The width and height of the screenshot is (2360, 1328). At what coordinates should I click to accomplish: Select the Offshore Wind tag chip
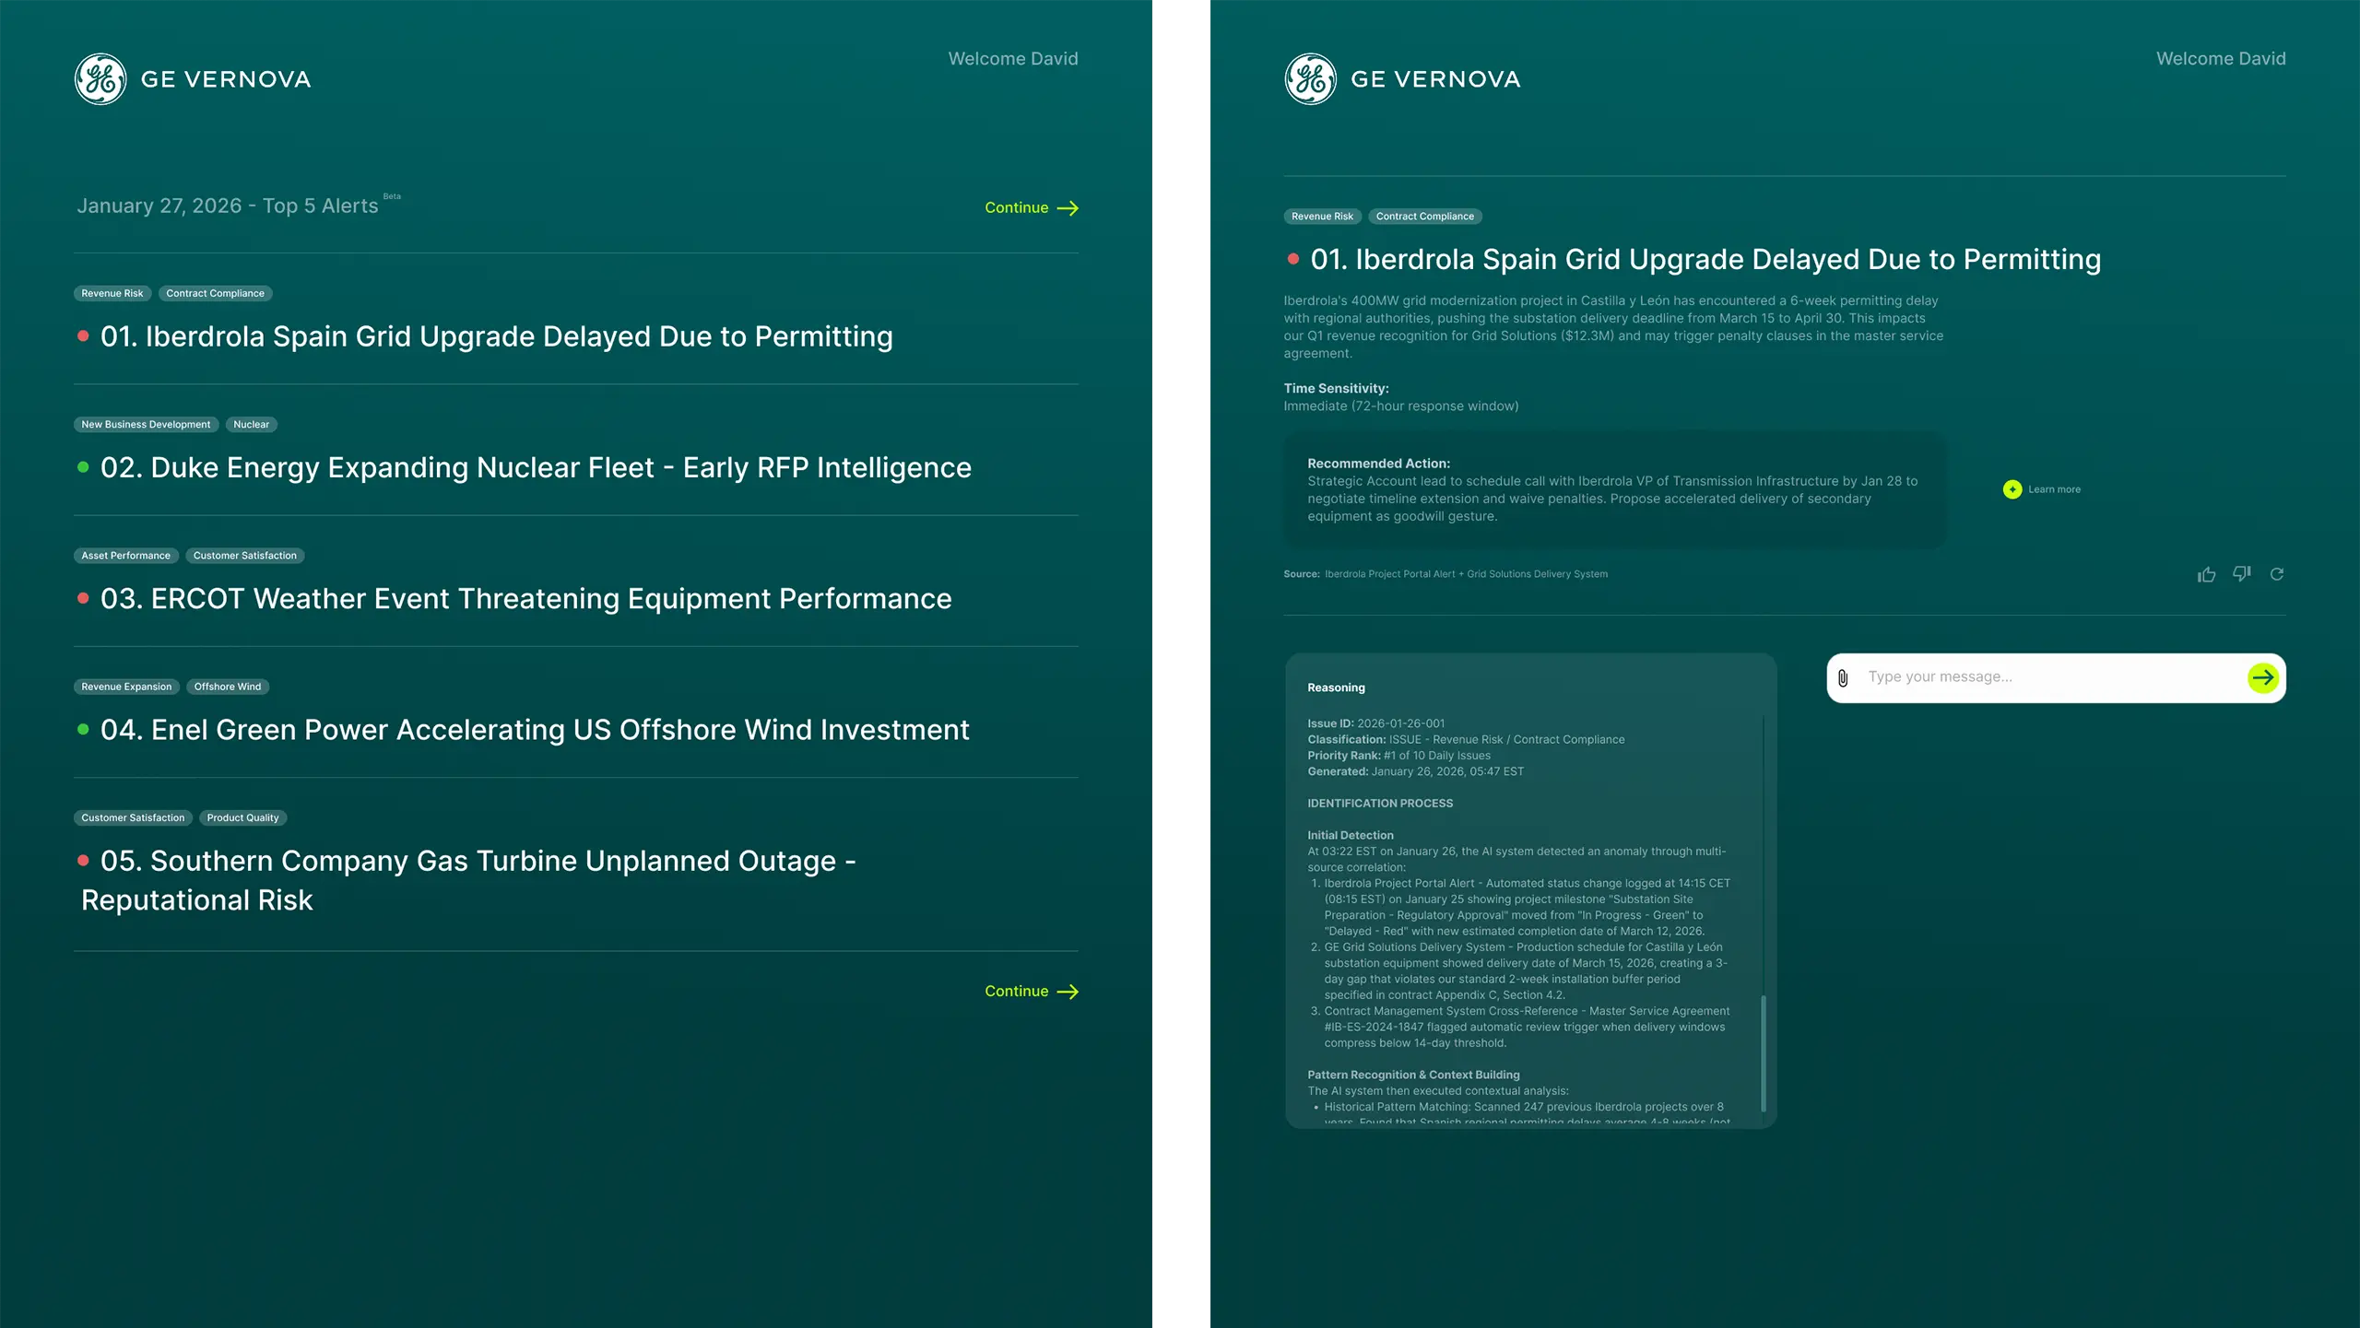click(228, 687)
